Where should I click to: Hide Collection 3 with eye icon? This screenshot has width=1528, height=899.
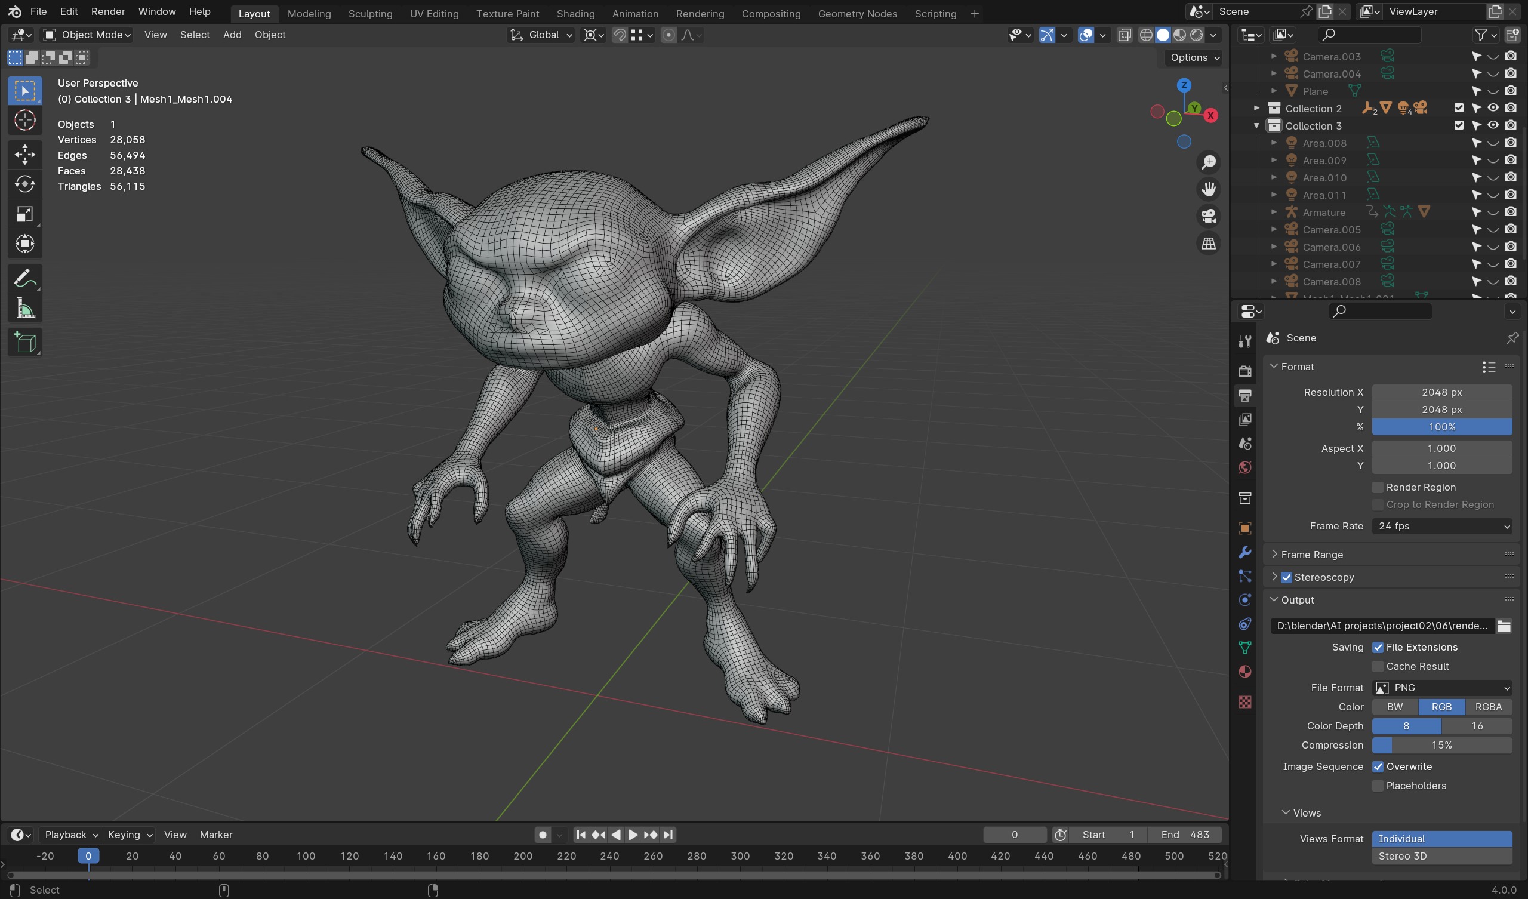1493,125
